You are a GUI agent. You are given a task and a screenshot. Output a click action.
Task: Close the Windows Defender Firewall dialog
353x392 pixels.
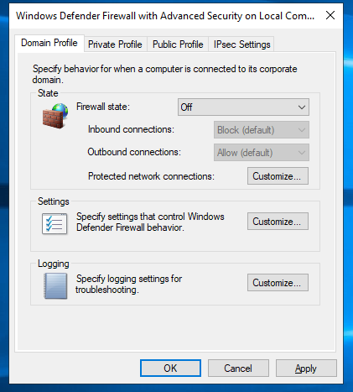(330, 15)
